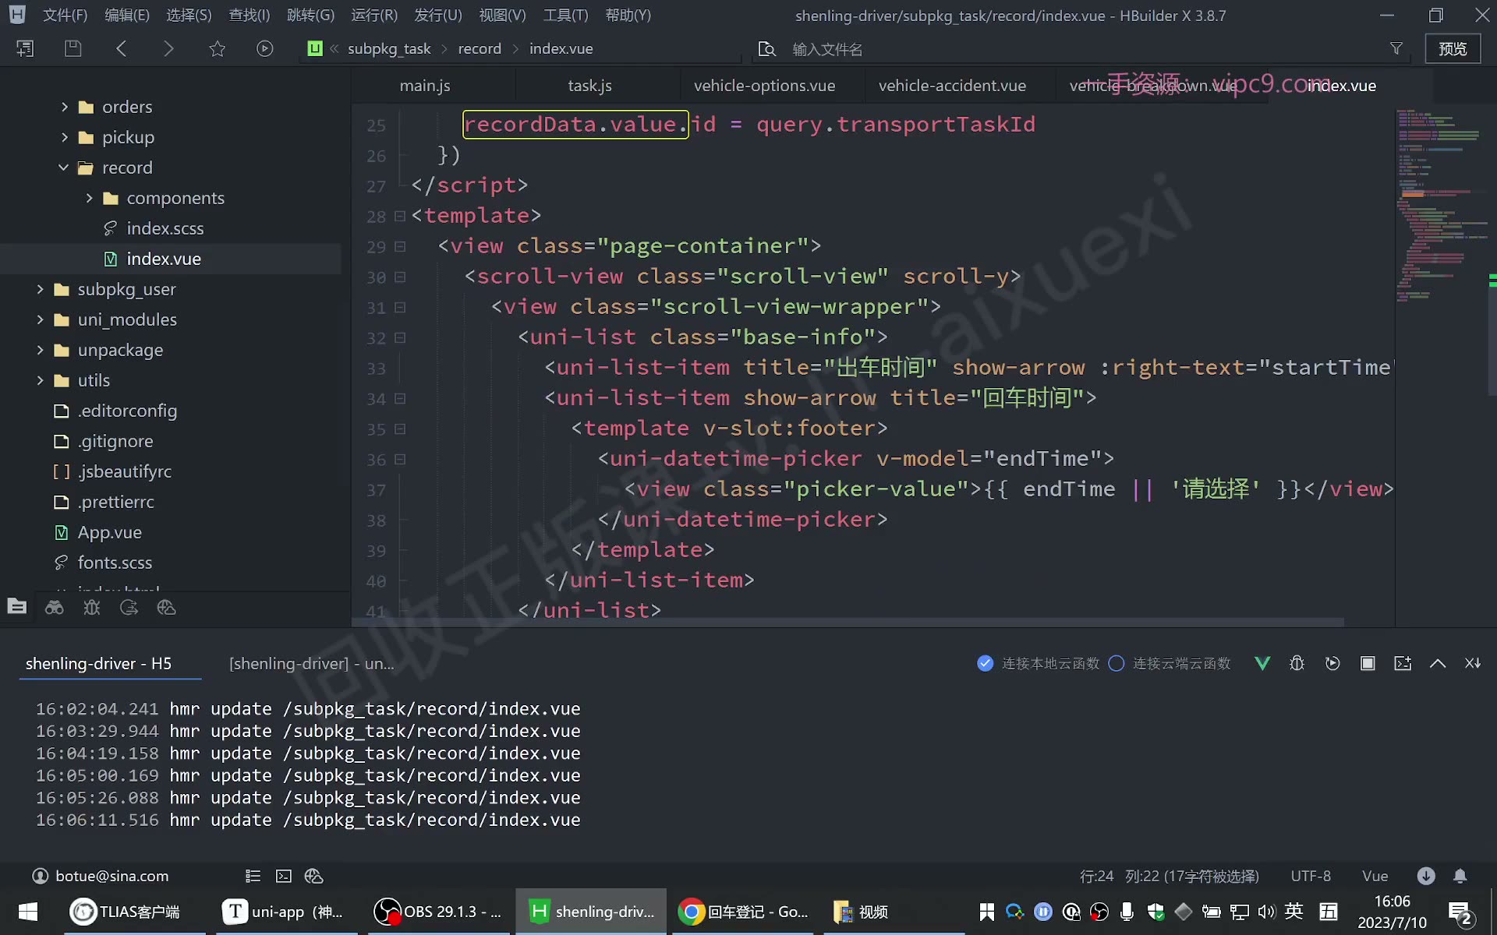1497x935 pixels.
Task: Clear console log with the X icon
Action: (1473, 663)
